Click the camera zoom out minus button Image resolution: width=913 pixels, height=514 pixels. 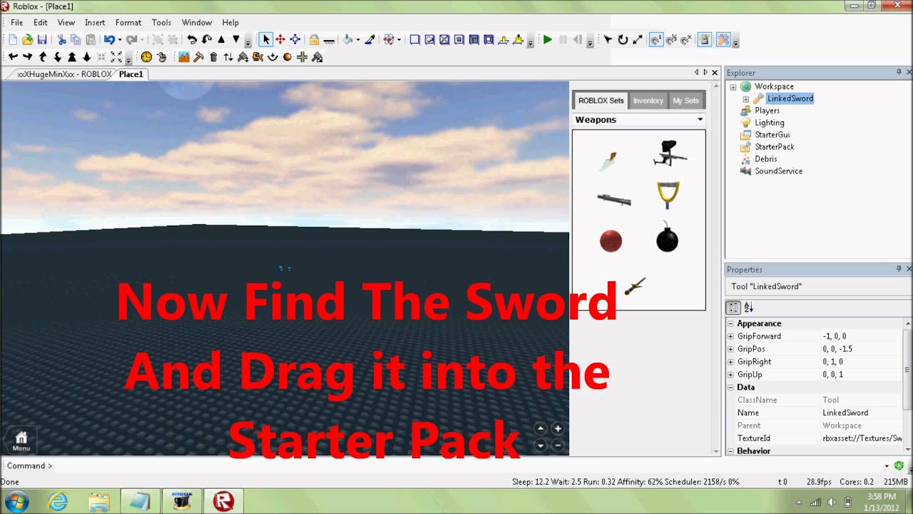(x=558, y=445)
